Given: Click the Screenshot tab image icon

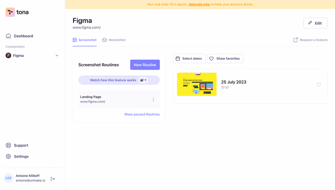Looking at the screenshot, I should click(75, 40).
